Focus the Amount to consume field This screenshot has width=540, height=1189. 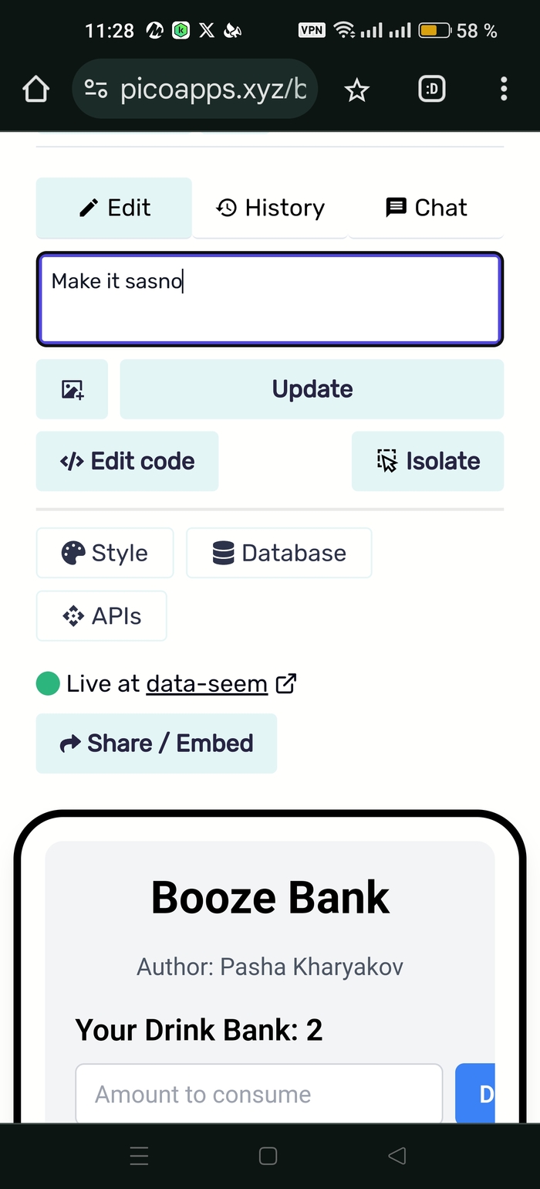258,1094
